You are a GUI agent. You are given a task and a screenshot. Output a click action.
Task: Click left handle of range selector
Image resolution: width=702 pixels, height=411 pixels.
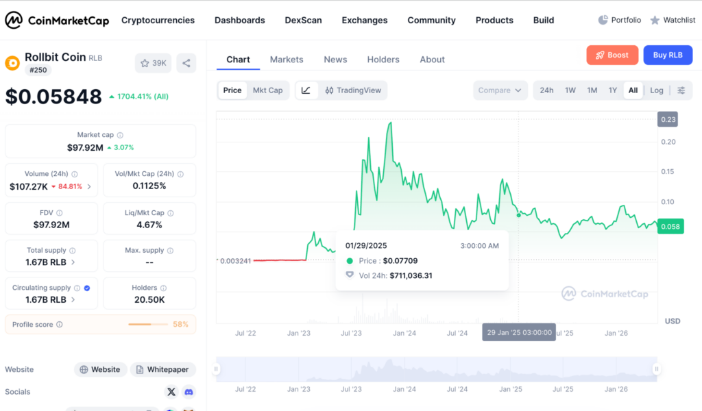pyautogui.click(x=216, y=369)
